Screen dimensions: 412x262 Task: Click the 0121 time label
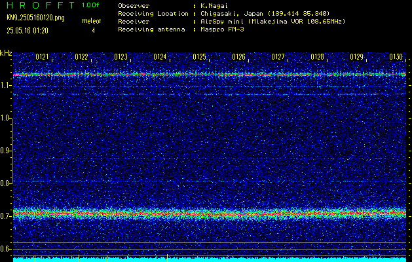[x=42, y=57]
